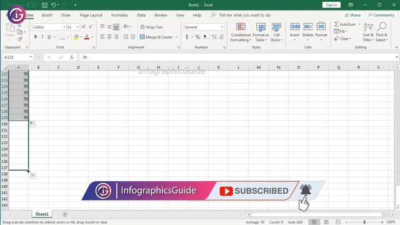The image size is (400, 225).
Task: Click the Copy icon
Action: (x=19, y=32)
